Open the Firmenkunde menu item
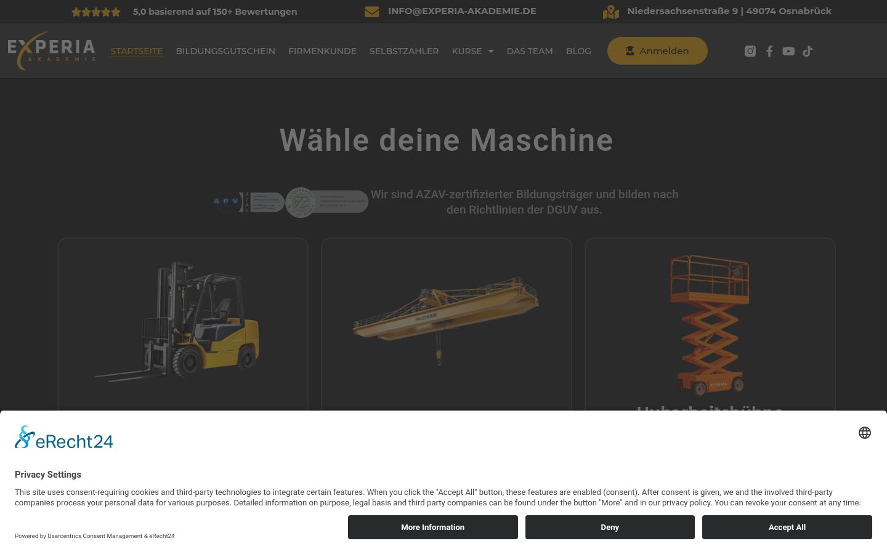Image resolution: width=887 pixels, height=554 pixels. pyautogui.click(x=322, y=51)
